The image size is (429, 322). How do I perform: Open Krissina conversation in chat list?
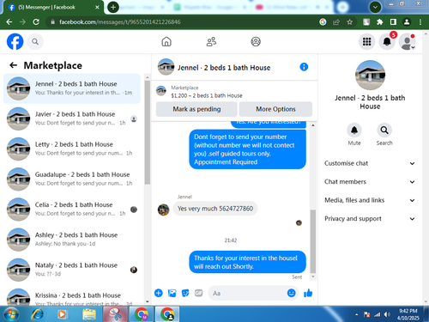(72, 296)
